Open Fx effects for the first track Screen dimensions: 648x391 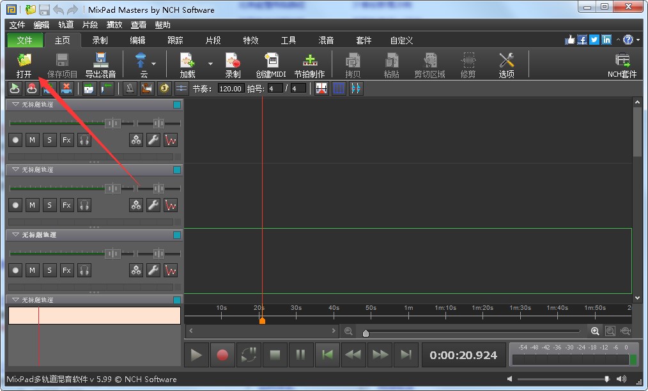(66, 140)
